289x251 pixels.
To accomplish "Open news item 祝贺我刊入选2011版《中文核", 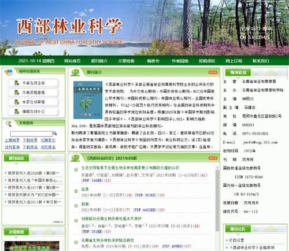I will point(34,202).
